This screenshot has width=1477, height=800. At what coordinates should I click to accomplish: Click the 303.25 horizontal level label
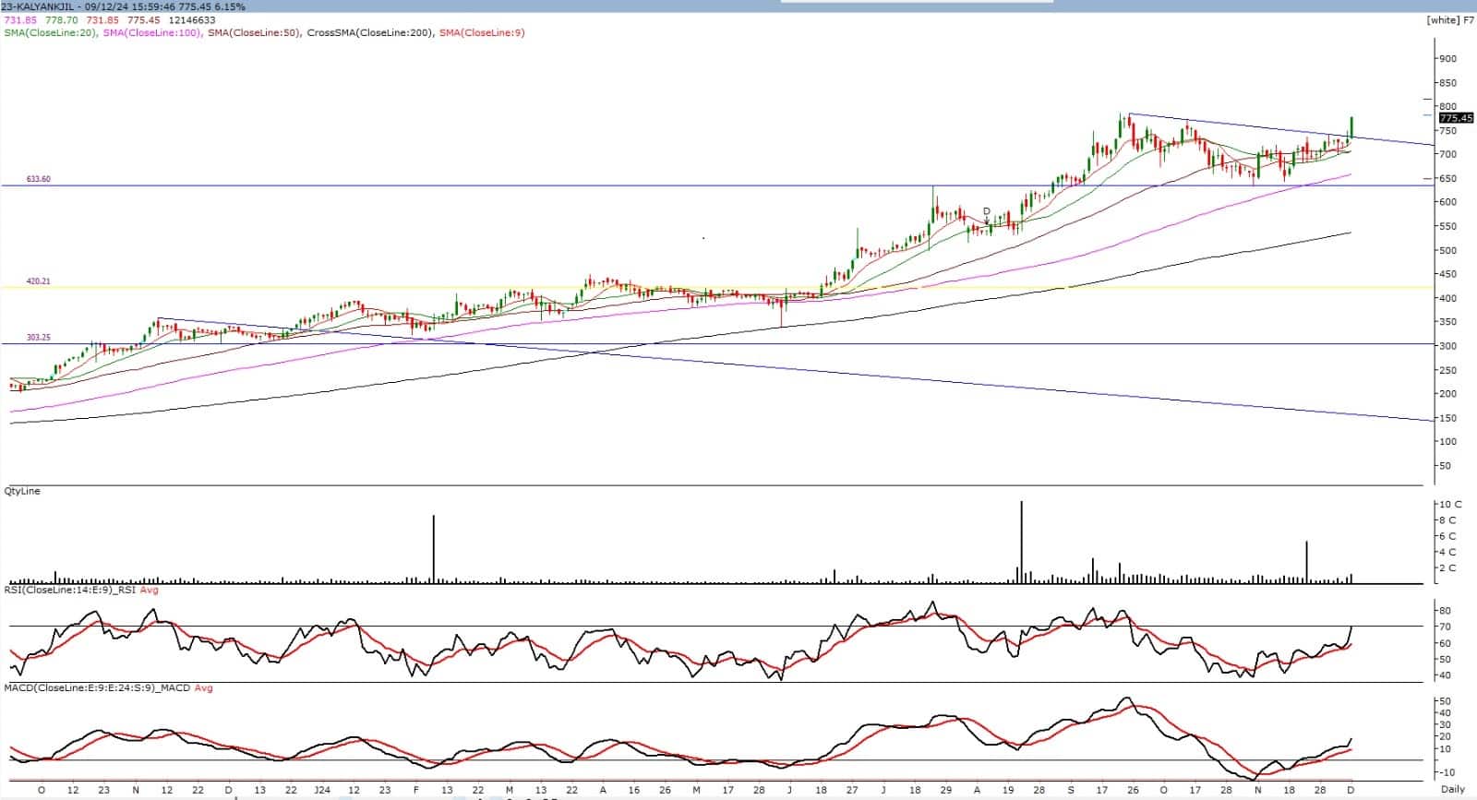pos(39,338)
